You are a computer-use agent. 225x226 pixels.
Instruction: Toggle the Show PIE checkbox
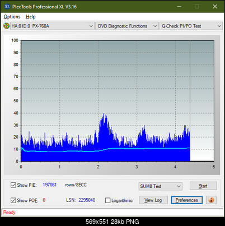13,185
